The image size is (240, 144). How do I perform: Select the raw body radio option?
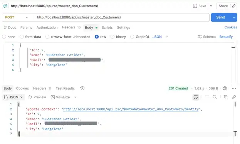tap(97, 37)
